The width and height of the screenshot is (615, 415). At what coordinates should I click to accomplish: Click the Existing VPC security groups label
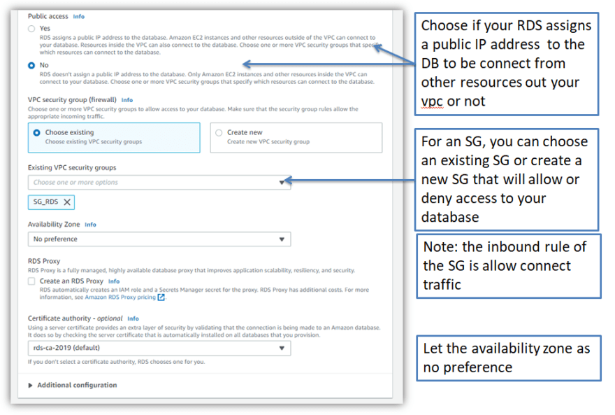coord(72,168)
